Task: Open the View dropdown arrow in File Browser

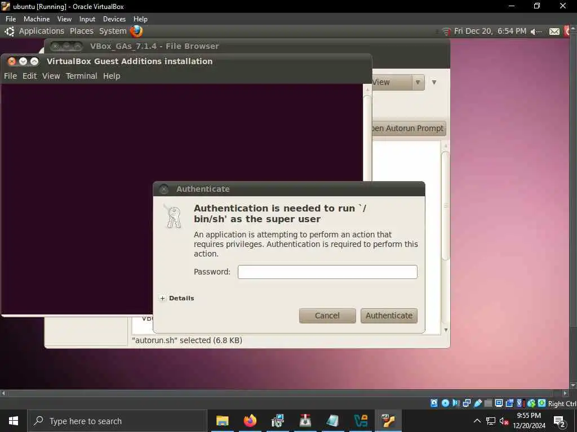Action: pyautogui.click(x=418, y=82)
